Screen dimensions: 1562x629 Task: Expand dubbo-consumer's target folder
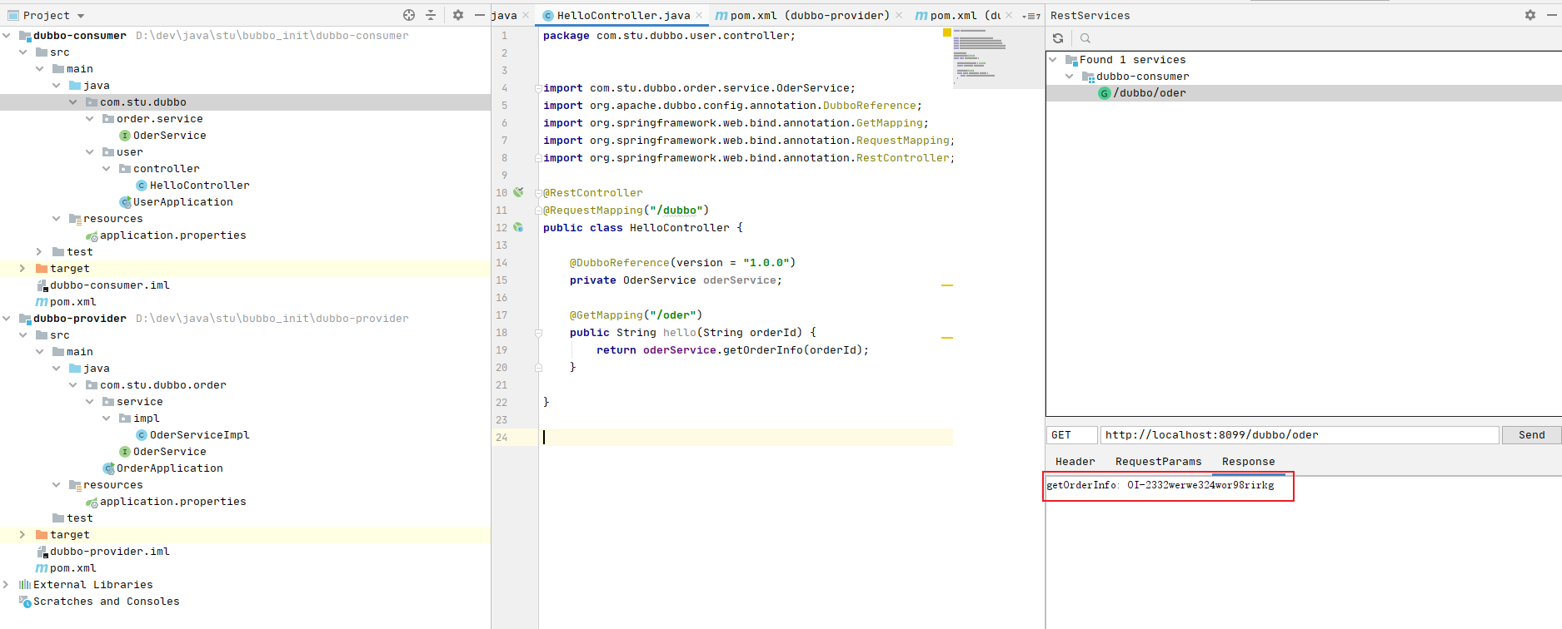tap(22, 269)
